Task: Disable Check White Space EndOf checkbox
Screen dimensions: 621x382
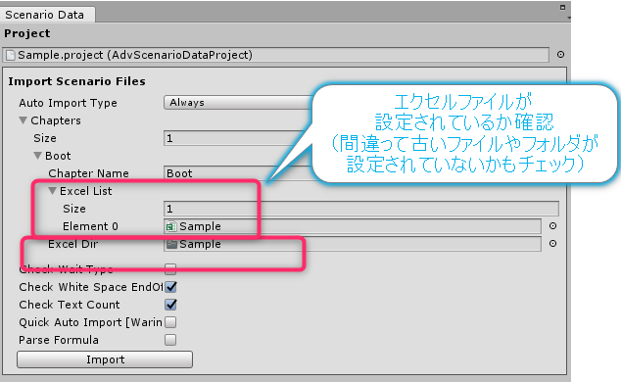Action: 170,287
